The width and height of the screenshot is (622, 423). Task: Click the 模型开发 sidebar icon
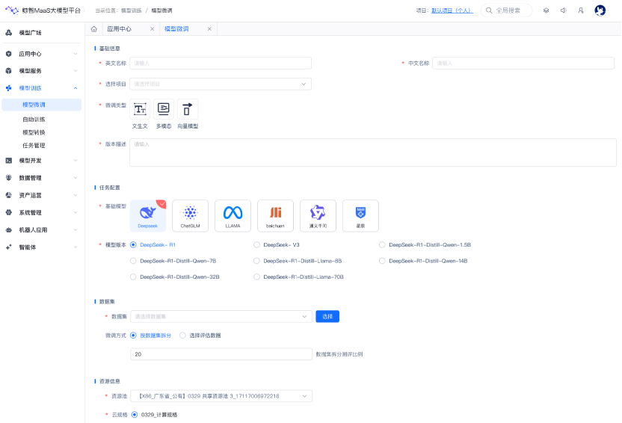pyautogui.click(x=9, y=161)
